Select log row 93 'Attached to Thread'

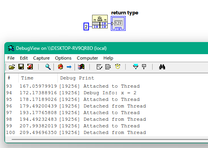point(107,86)
